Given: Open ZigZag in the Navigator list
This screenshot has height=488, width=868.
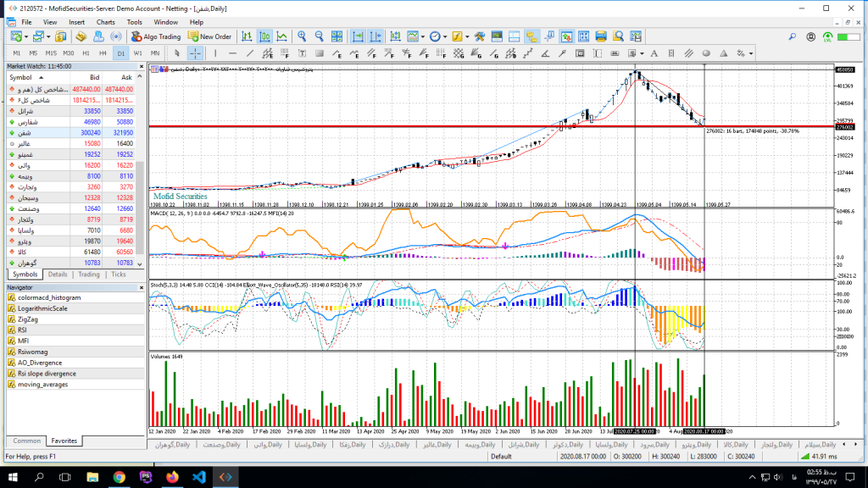Looking at the screenshot, I should click(x=29, y=319).
